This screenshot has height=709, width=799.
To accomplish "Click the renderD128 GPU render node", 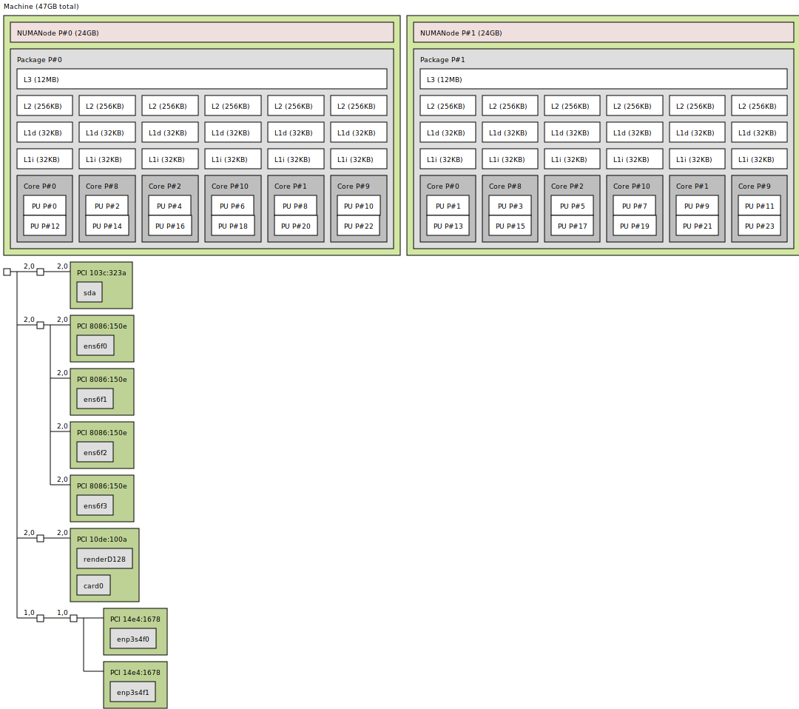I will point(104,559).
